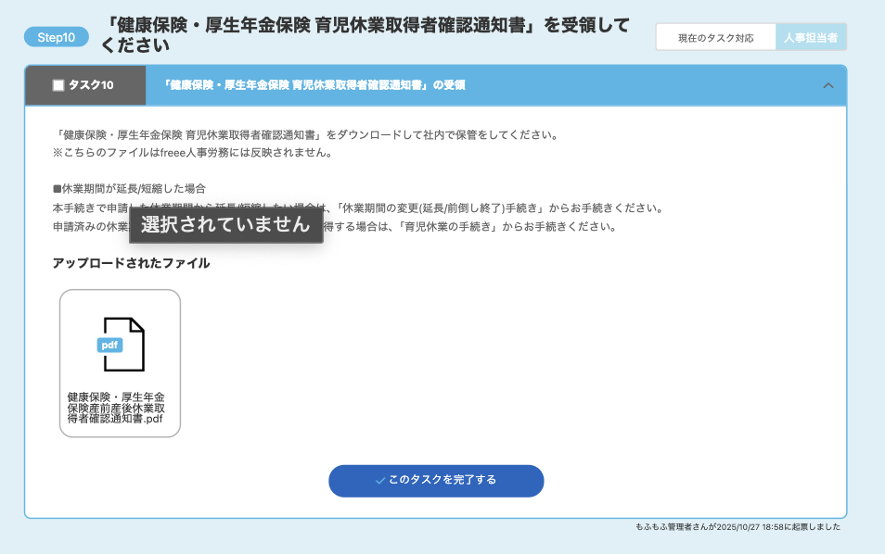The height and width of the screenshot is (554, 885).
Task: Click the ■休業期間が延長/短縮した場合 heading
Action: [x=129, y=189]
